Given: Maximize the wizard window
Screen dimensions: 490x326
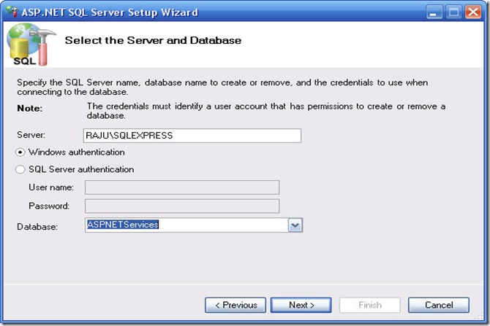Looking at the screenshot, I should (x=453, y=12).
